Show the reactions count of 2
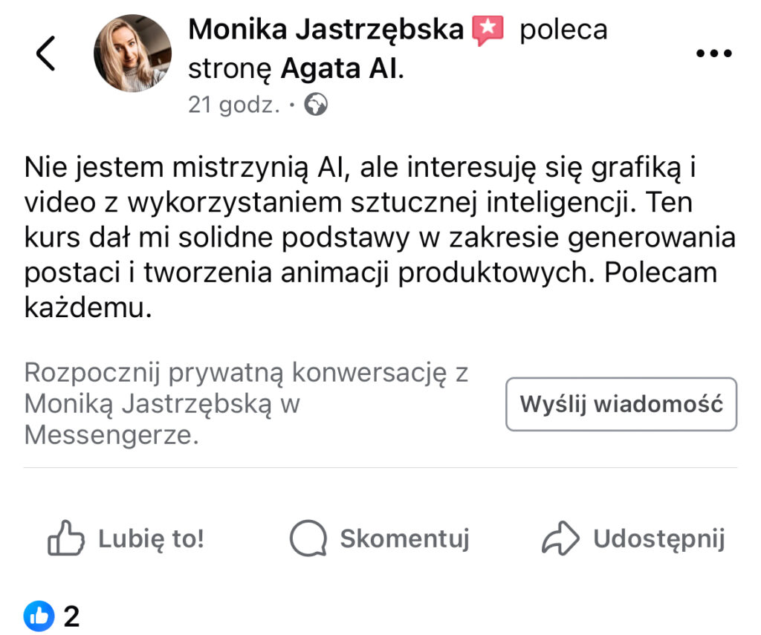This screenshot has width=761, height=635. click(71, 616)
